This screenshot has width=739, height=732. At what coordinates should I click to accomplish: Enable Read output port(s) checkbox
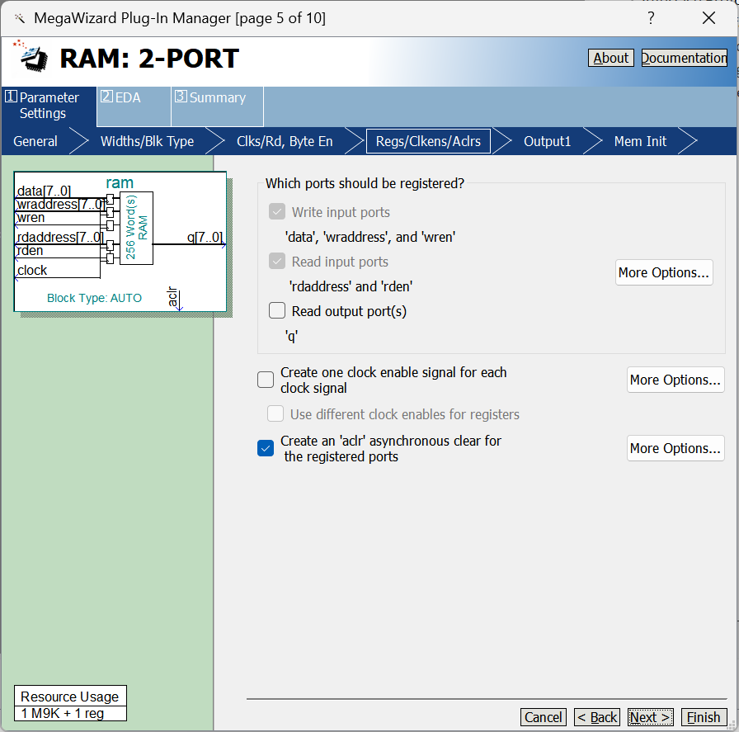(x=277, y=311)
